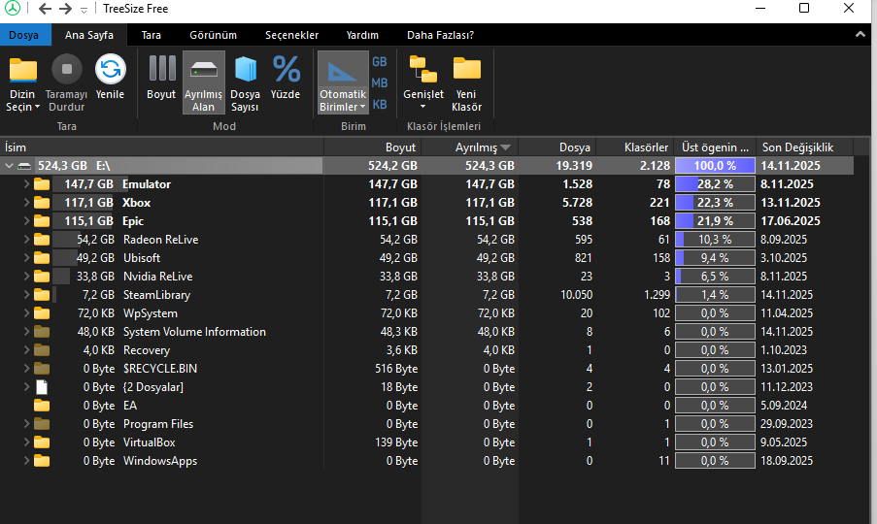Viewport: 877px width, 524px height.
Task: Expand the Xbox folder
Action: click(x=26, y=203)
